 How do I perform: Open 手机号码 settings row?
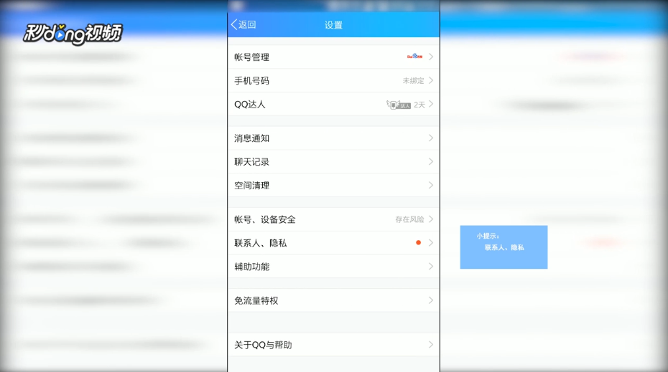click(333, 80)
